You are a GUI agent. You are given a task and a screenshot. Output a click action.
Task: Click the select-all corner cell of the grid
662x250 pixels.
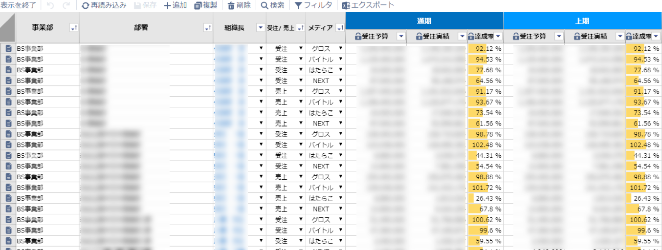coord(8,28)
